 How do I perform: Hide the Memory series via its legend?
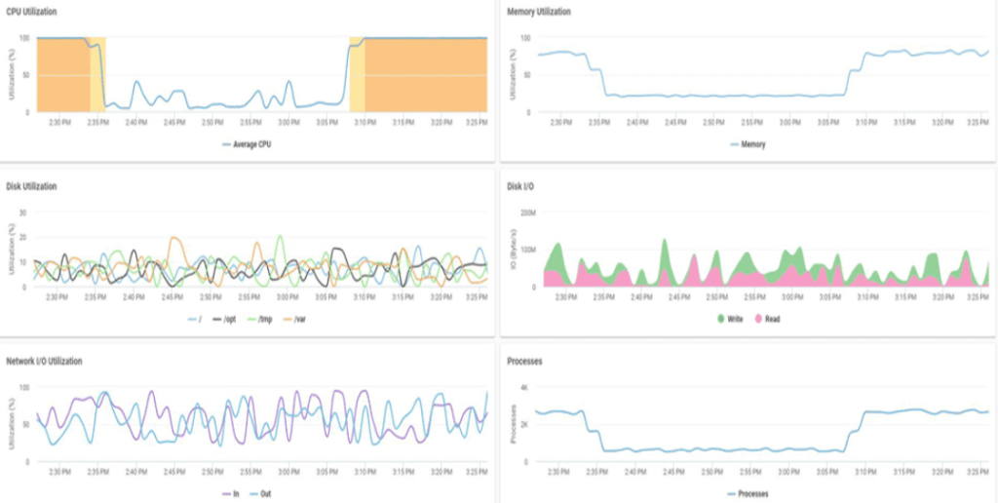pyautogui.click(x=748, y=144)
